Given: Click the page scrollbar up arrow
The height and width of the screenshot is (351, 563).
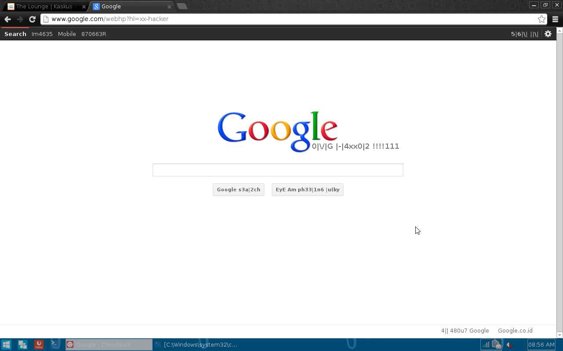Looking at the screenshot, I should pos(559,31).
